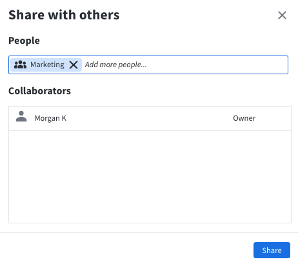Remove the Marketing group chip

point(74,65)
